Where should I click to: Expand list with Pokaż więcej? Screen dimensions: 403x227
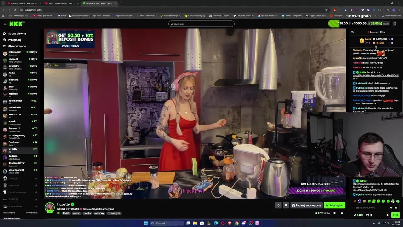pyautogui.click(x=9, y=213)
